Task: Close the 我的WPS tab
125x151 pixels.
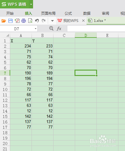Action: pyautogui.click(x=83, y=21)
